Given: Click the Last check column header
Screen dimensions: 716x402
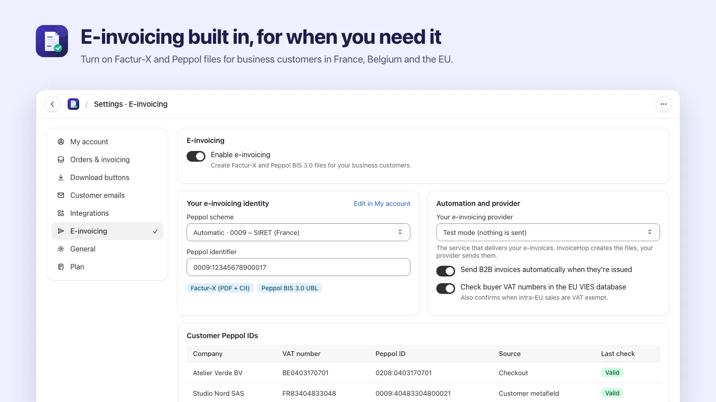Looking at the screenshot, I should point(618,354).
